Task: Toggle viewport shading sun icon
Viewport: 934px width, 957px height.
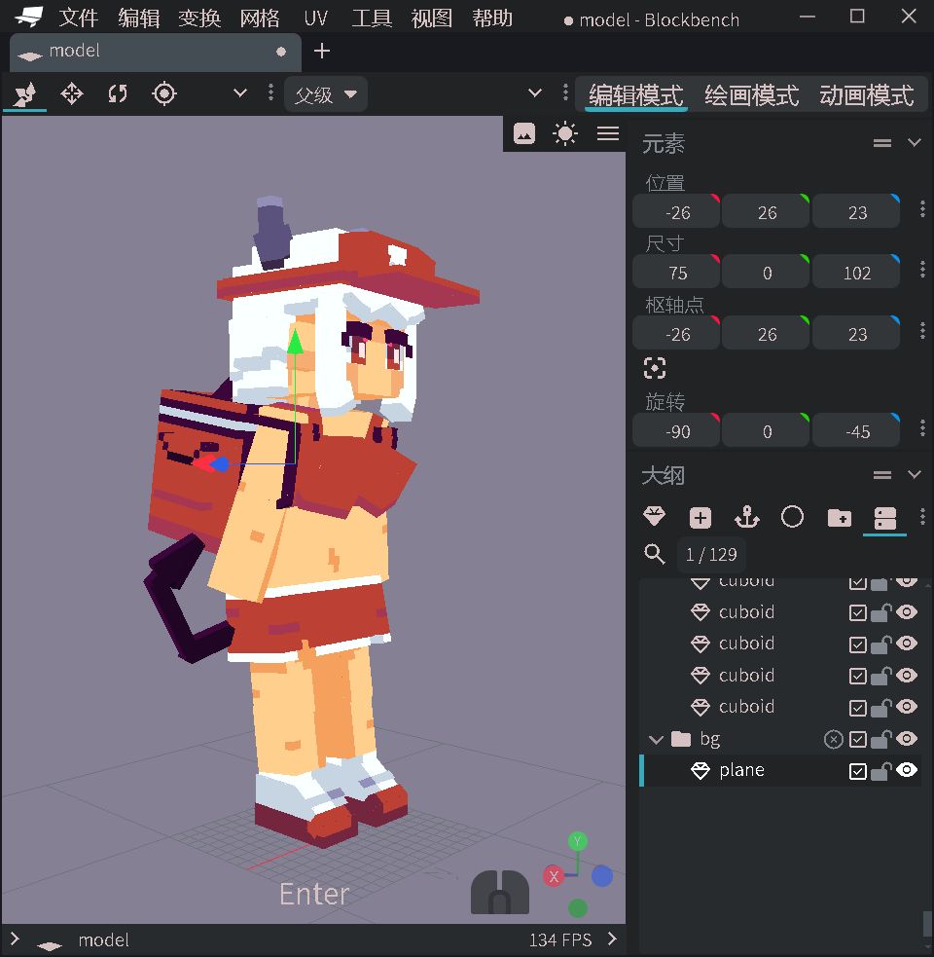Action: (565, 133)
